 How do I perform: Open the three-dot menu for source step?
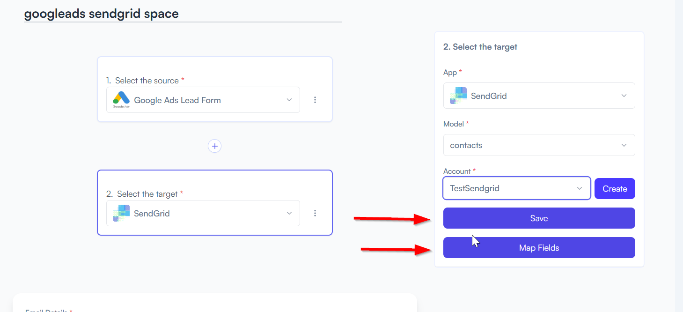(315, 100)
